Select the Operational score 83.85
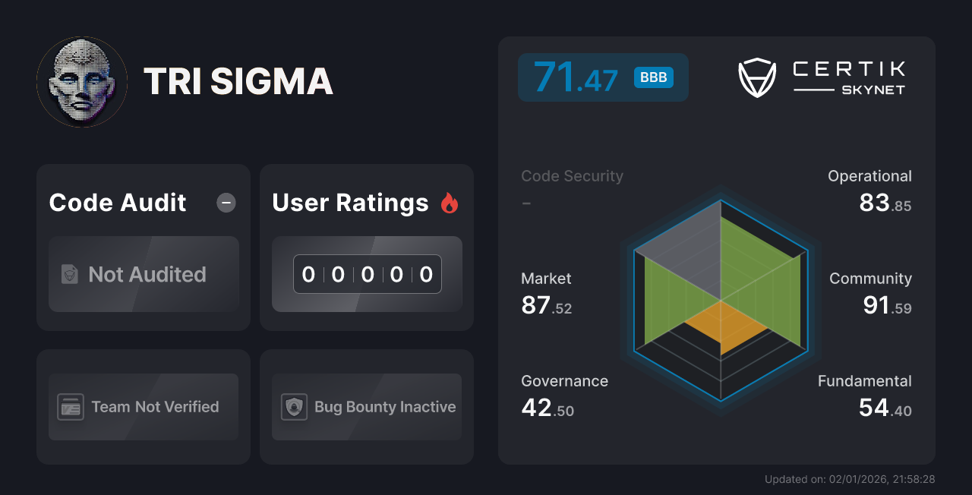The height and width of the screenshot is (495, 972). point(885,203)
